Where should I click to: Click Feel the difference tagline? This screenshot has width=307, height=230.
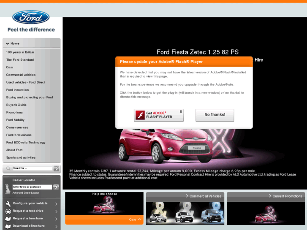(x=31, y=30)
